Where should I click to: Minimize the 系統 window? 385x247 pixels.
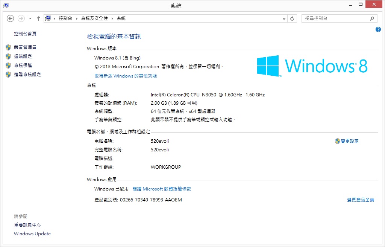(350, 5)
